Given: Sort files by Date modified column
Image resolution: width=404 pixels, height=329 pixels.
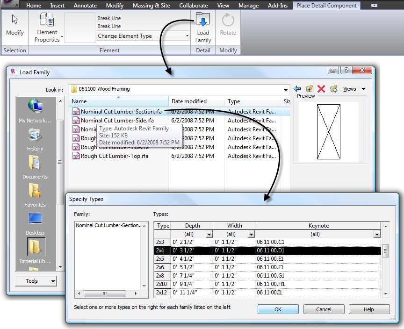Looking at the screenshot, I should [196, 101].
